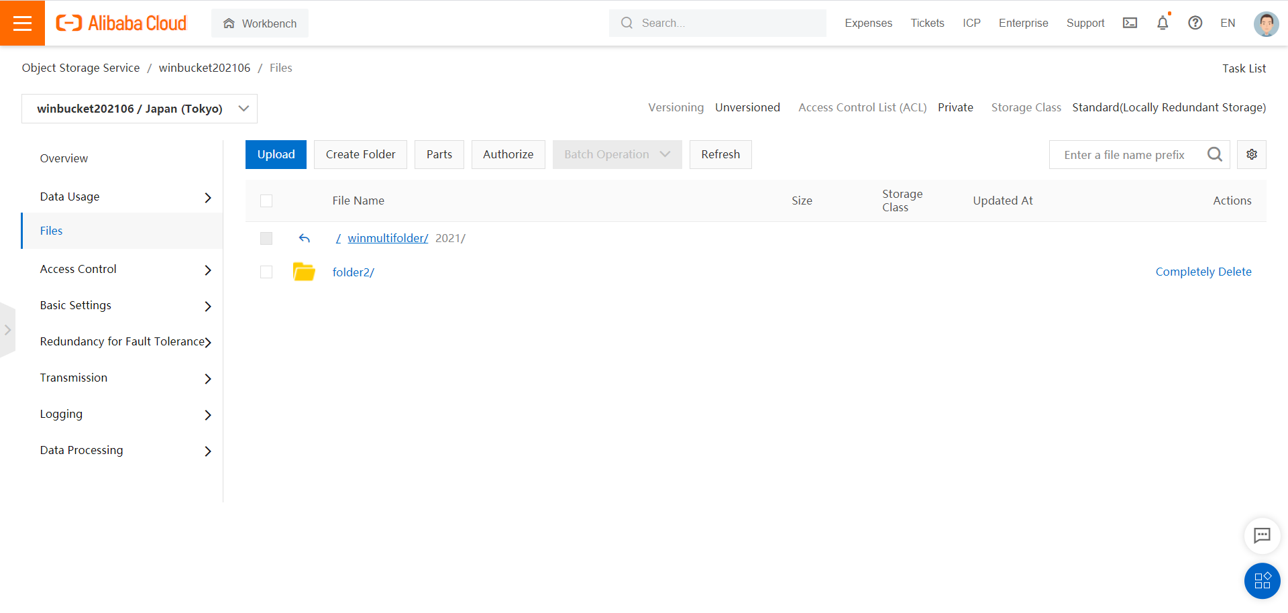Expand the Batch Operation dropdown

point(617,154)
